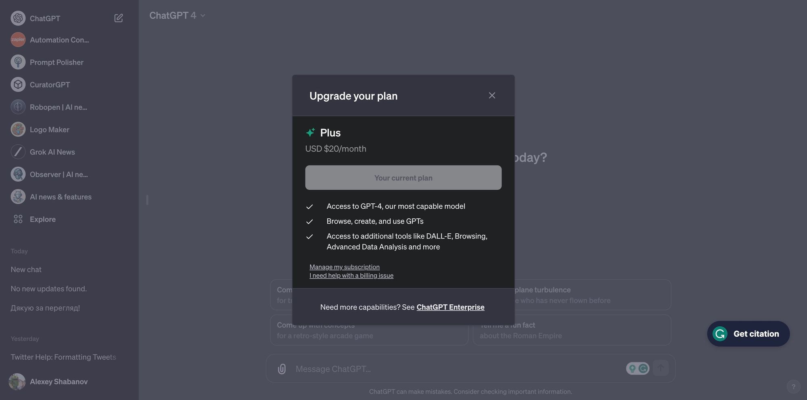Click the attachment paperclip in message box
Screen dimensions: 807x400
pos(281,369)
